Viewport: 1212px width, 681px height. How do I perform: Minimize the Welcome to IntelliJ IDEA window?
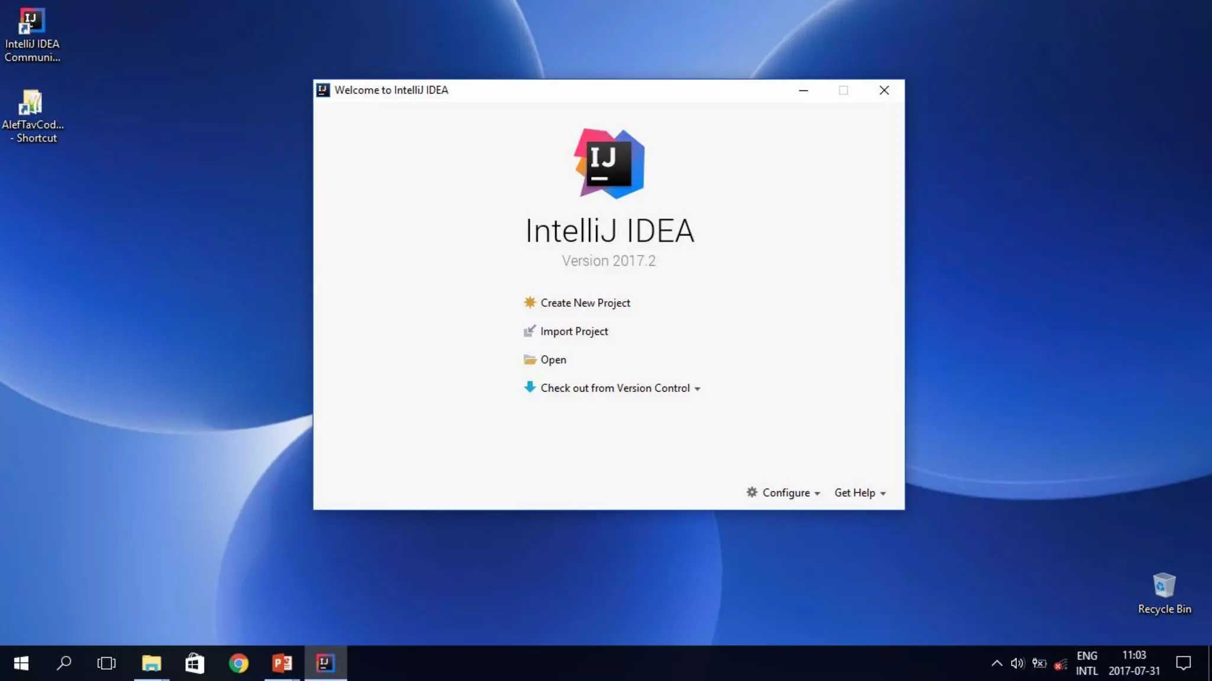click(x=803, y=90)
